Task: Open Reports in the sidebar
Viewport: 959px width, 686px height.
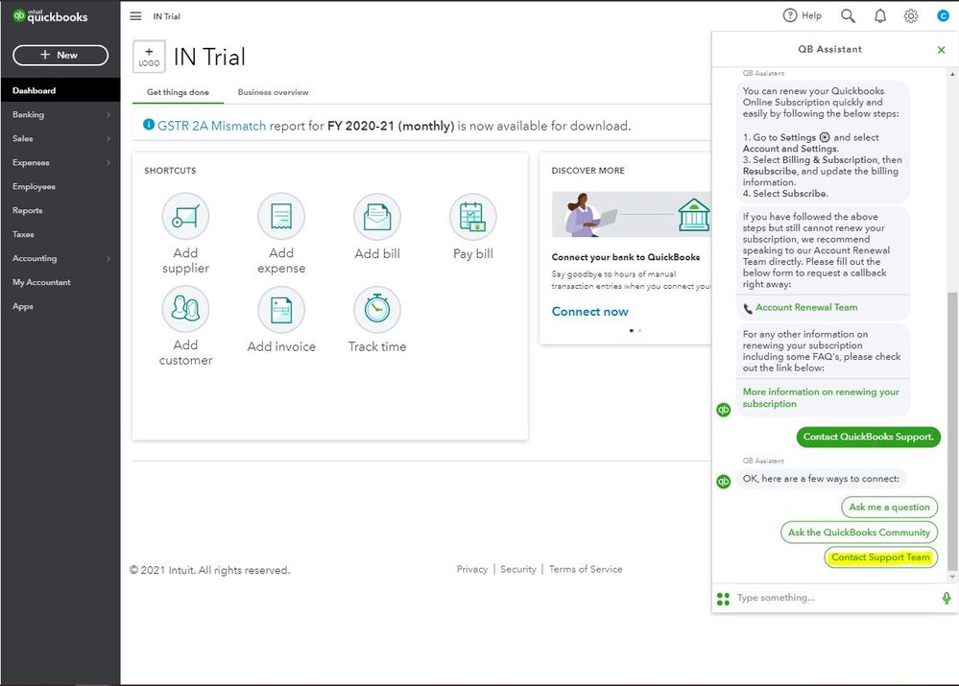Action: [x=28, y=210]
